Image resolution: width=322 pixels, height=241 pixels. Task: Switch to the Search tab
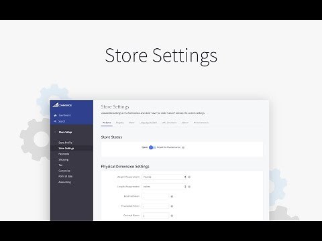pos(185,123)
